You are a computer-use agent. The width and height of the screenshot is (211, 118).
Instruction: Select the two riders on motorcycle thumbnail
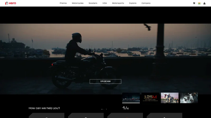(x=170, y=98)
